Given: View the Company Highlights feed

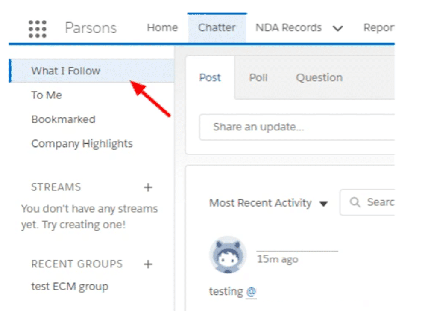Looking at the screenshot, I should (x=82, y=144).
